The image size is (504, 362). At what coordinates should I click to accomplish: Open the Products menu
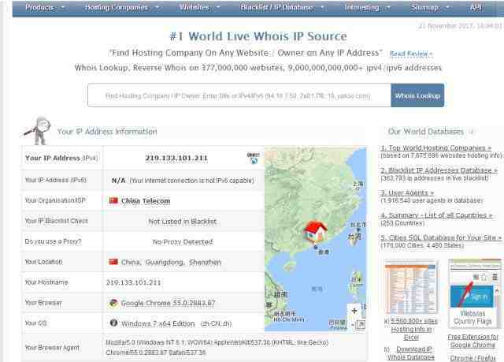[x=40, y=7]
